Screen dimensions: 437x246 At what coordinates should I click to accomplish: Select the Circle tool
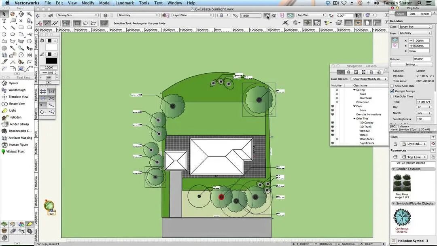pos(4,34)
